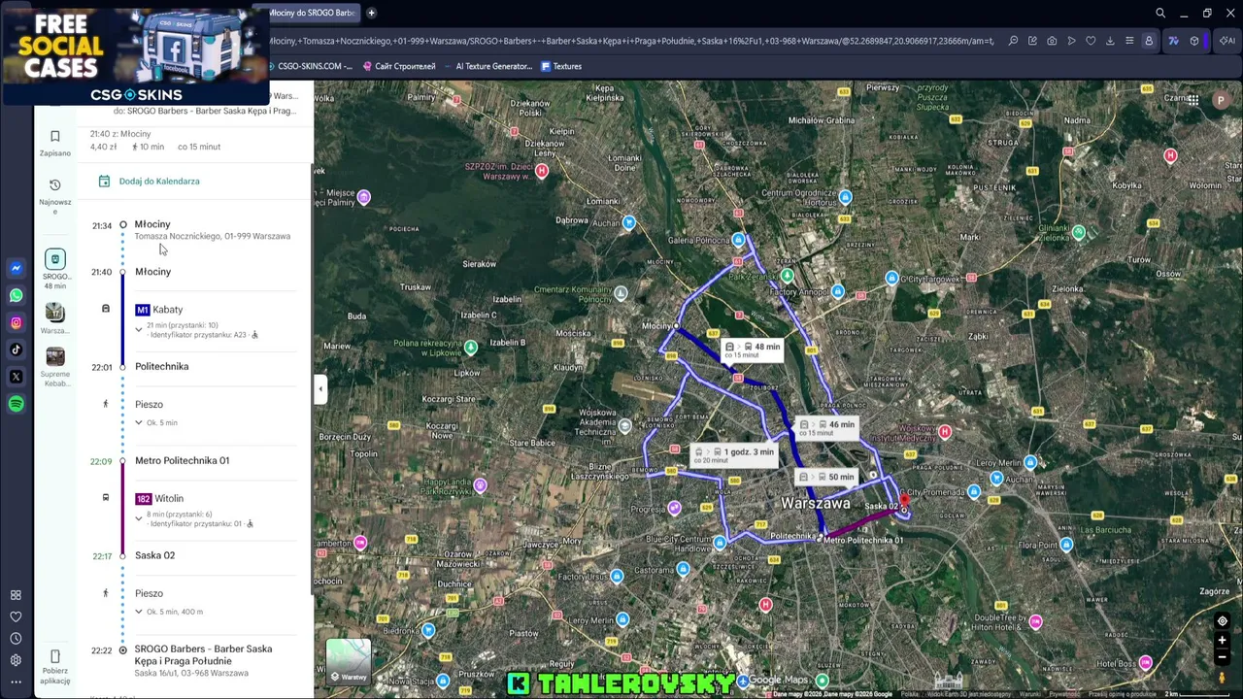Image resolution: width=1243 pixels, height=699 pixels.
Task: Open browser settings gear in sidebar
Action: (16, 660)
